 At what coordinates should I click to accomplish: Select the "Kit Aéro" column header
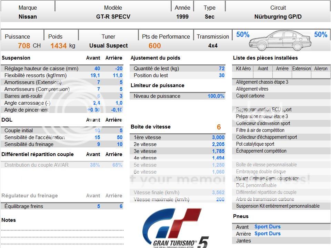(x=243, y=69)
